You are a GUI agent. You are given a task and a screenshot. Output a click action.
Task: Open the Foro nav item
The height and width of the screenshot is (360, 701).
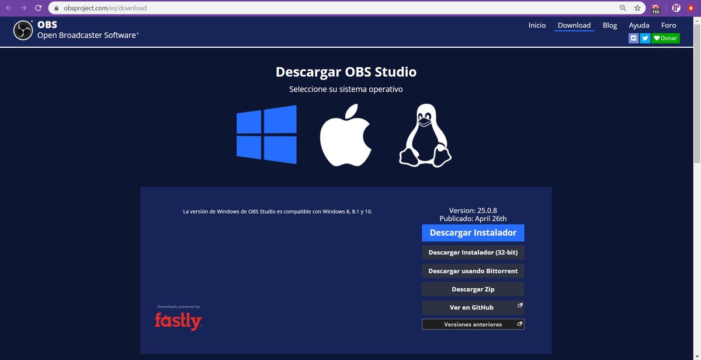point(669,25)
